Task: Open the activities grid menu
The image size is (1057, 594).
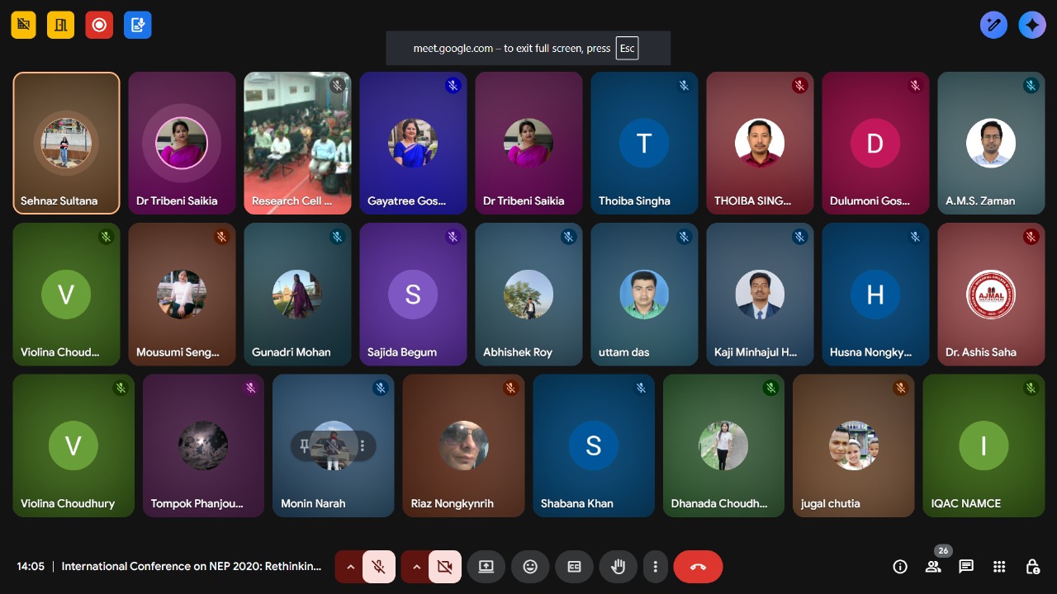Action: [999, 567]
